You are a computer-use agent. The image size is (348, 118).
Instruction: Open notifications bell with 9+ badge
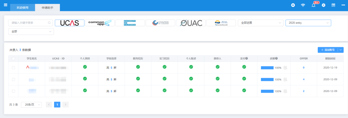click(314, 5)
